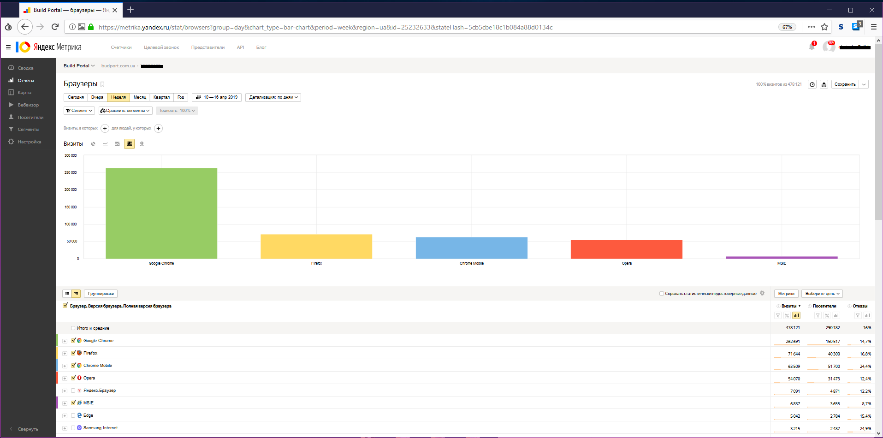Open the Метрики button

pyautogui.click(x=786, y=294)
